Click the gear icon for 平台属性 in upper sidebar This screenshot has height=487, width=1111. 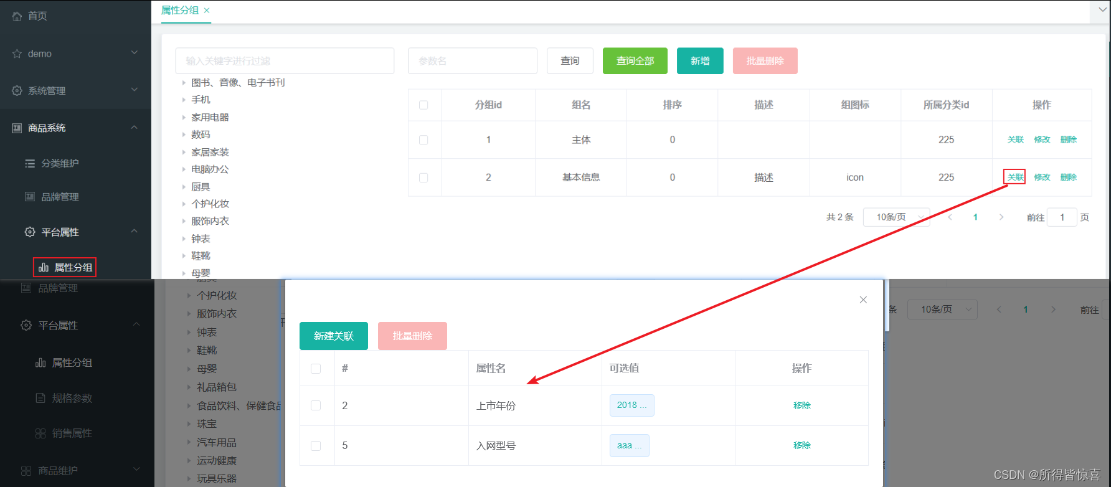[x=30, y=232]
